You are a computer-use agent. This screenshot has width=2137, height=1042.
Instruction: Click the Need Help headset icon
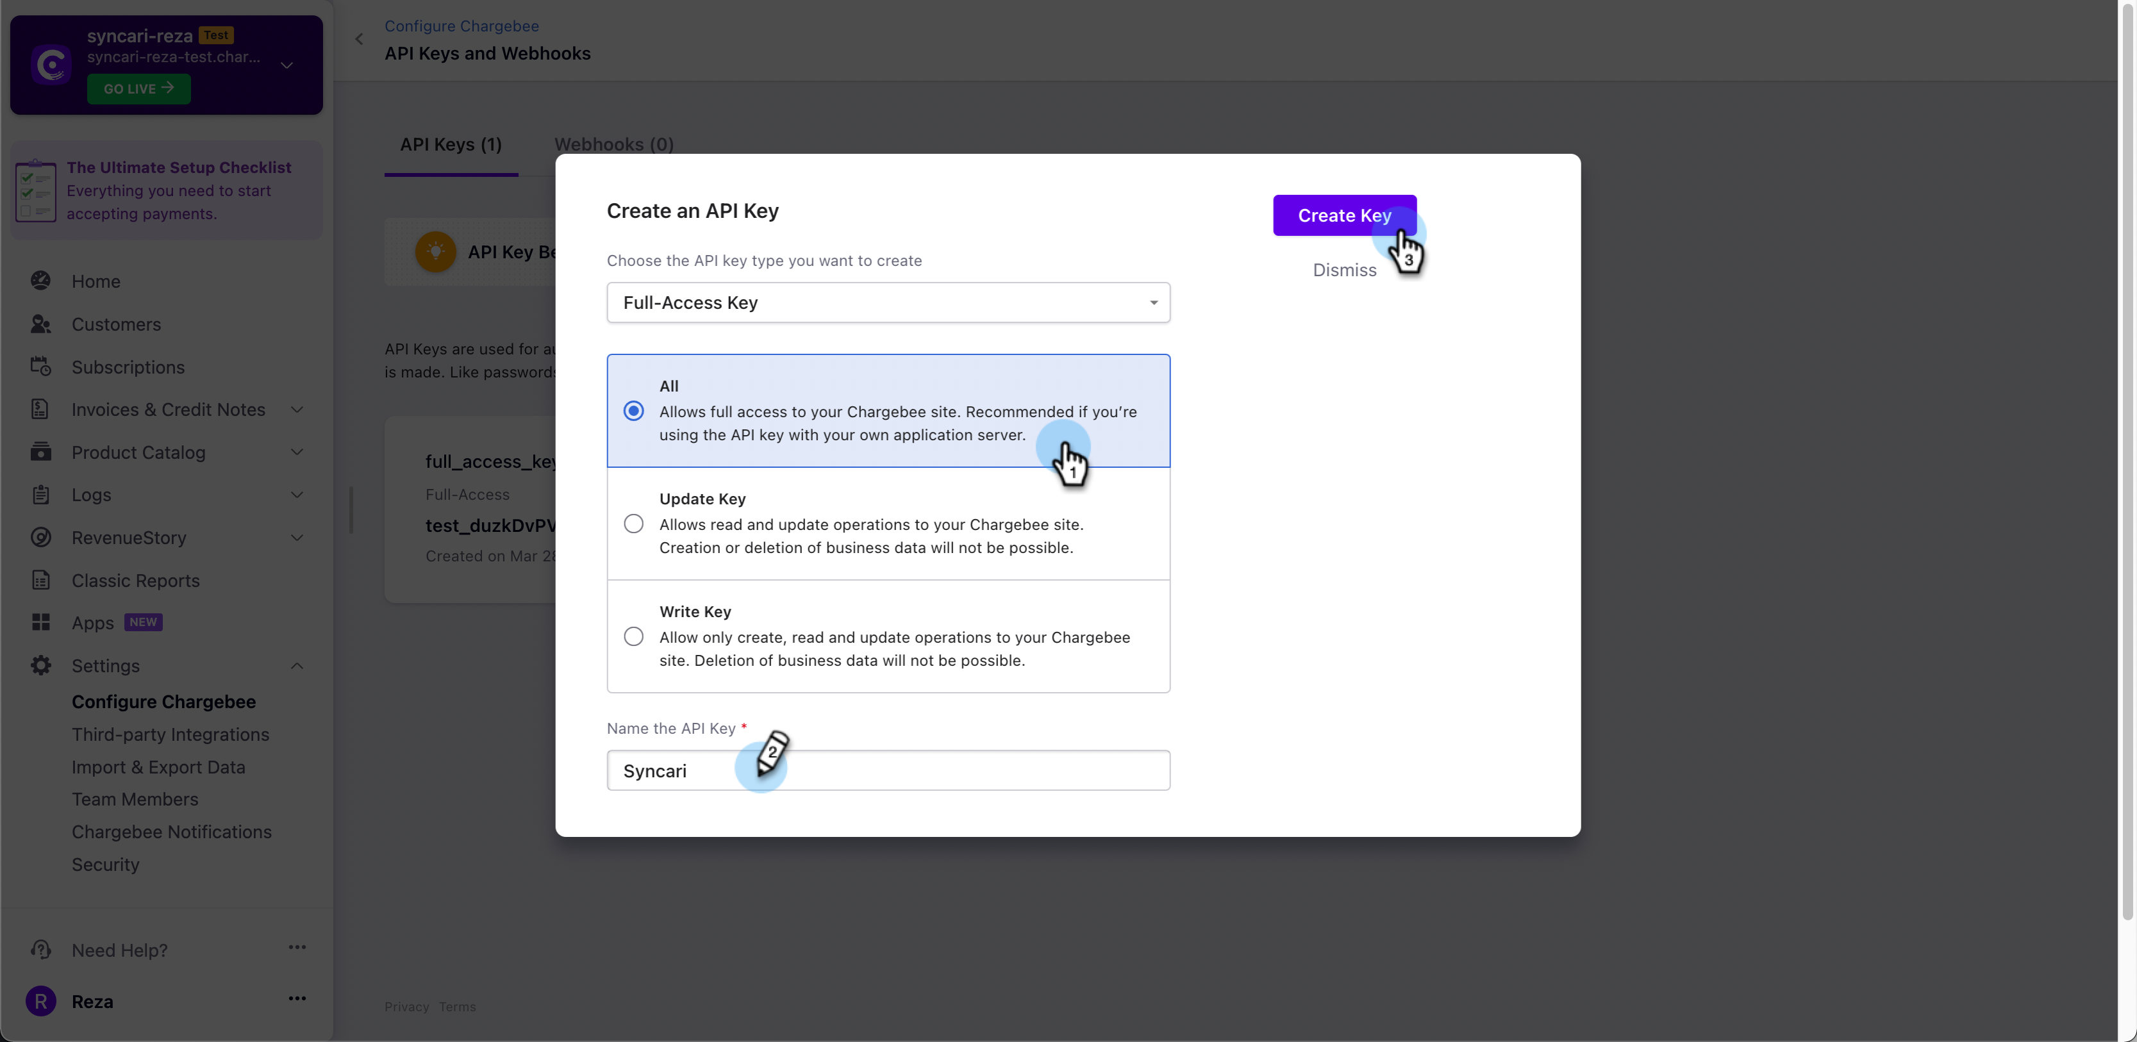(x=40, y=950)
